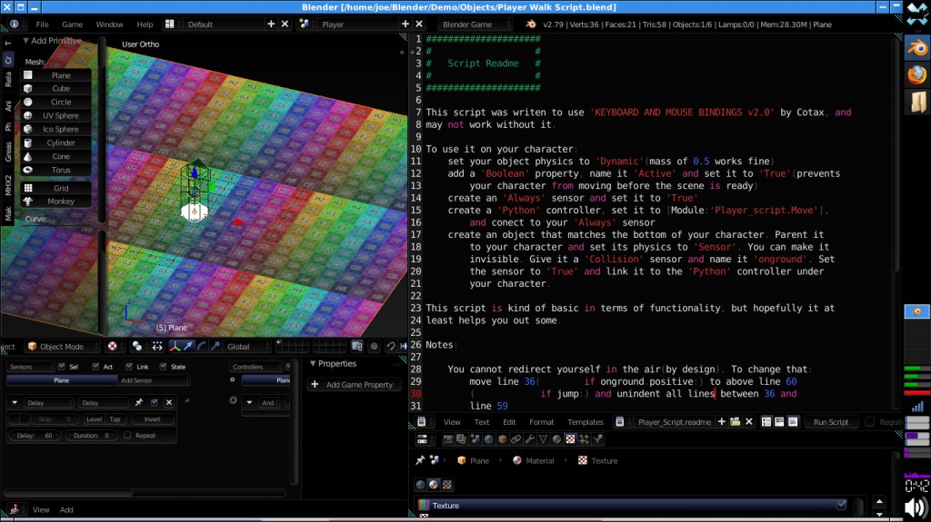
Task: Open the Player_Script.readme text selector
Action: [619, 422]
